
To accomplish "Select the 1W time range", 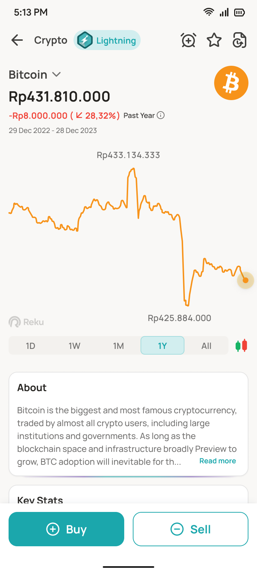I will (74, 346).
